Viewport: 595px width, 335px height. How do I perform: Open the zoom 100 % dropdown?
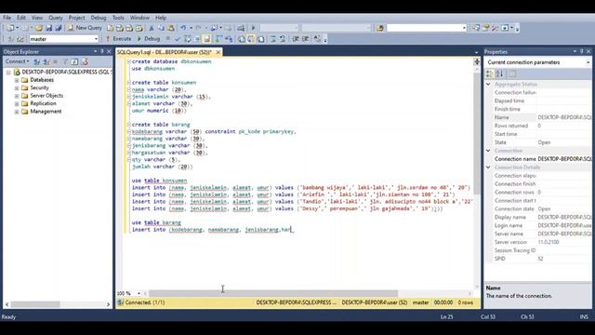click(x=139, y=293)
